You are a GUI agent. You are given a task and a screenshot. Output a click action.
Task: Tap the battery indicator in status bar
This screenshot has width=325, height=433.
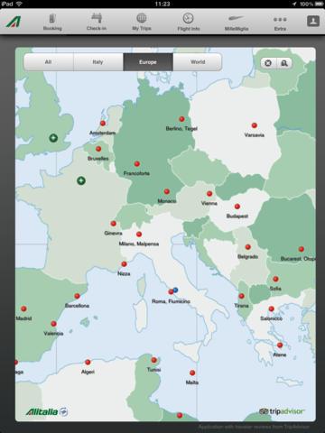319,4
